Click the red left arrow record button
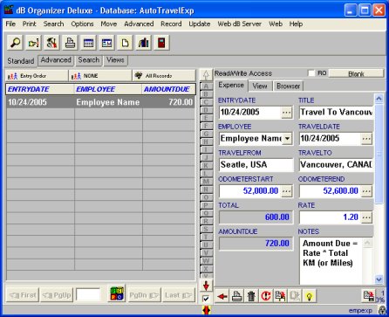The width and height of the screenshot is (389, 317). click(222, 297)
